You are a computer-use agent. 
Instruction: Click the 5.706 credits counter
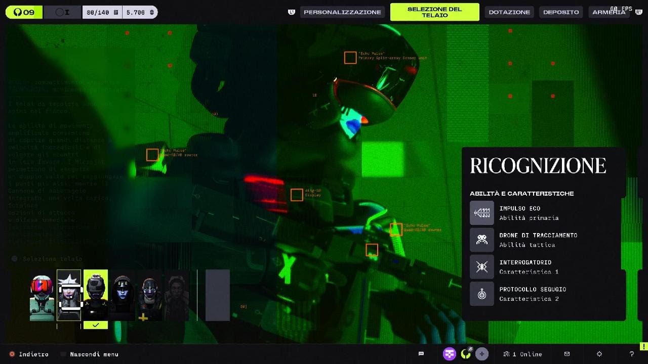[140, 12]
